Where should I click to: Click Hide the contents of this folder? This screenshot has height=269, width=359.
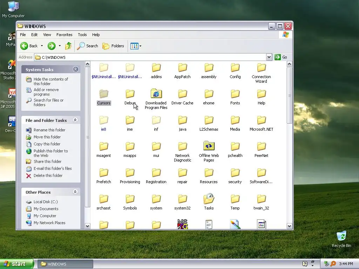[51, 81]
